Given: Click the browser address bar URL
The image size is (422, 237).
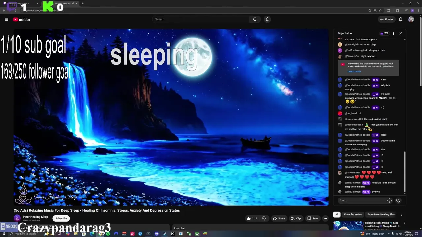Looking at the screenshot, I should [45, 10].
